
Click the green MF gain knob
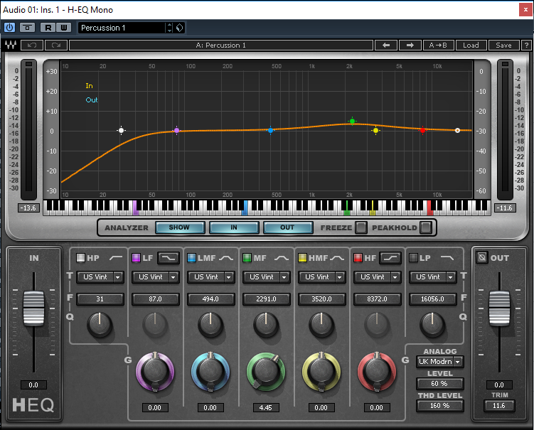[x=266, y=372]
